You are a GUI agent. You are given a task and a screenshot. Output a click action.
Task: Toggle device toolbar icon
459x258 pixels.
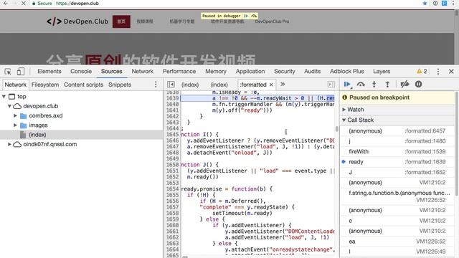pyautogui.click(x=21, y=72)
